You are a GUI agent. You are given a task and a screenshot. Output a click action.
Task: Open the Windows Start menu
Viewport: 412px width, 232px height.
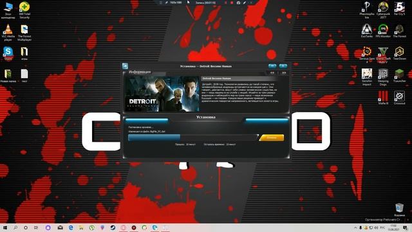pos(5,227)
